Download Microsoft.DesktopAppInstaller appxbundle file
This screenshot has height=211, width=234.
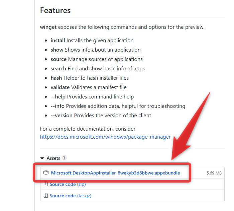(116, 173)
